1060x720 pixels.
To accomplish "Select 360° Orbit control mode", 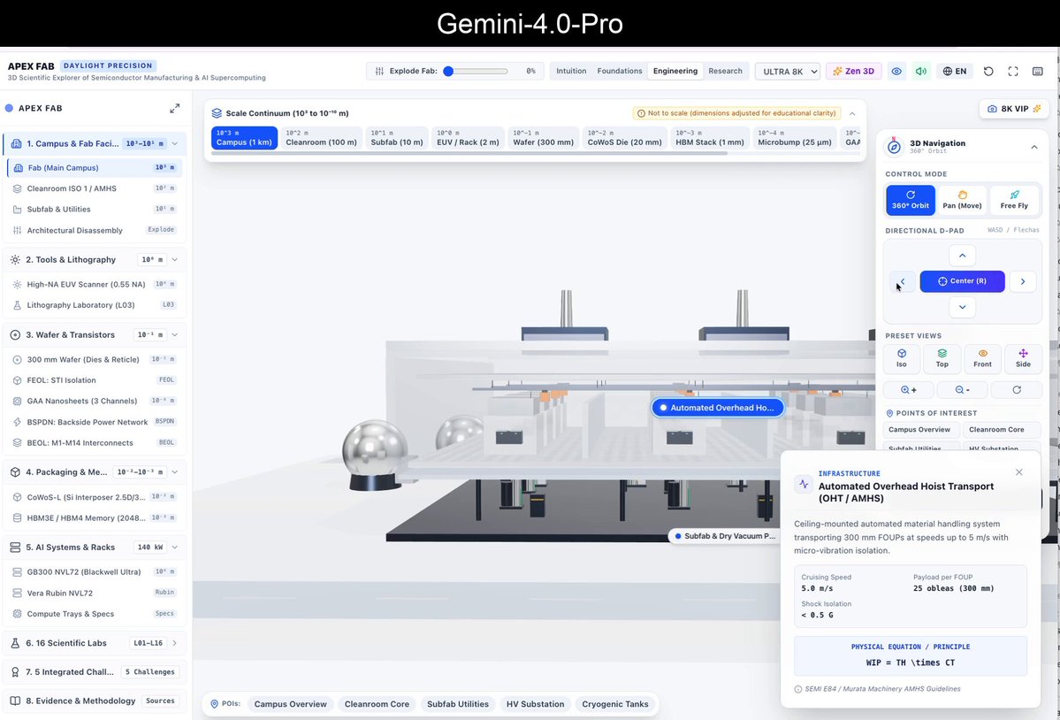I will (x=911, y=200).
